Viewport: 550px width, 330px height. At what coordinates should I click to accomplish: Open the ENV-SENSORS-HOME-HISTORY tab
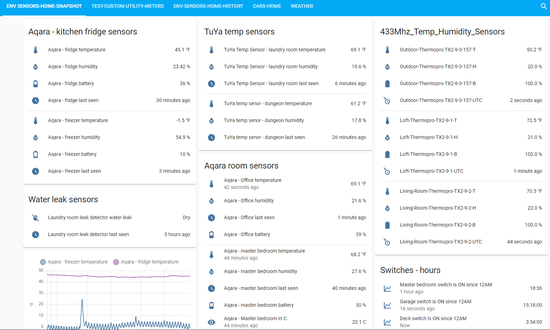(x=208, y=6)
